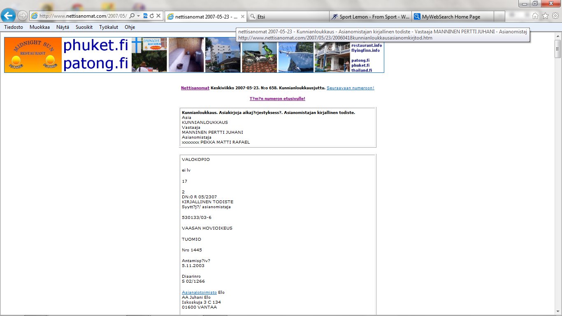The height and width of the screenshot is (316, 562).
Task: Click the URL address field
Action: click(x=82, y=16)
